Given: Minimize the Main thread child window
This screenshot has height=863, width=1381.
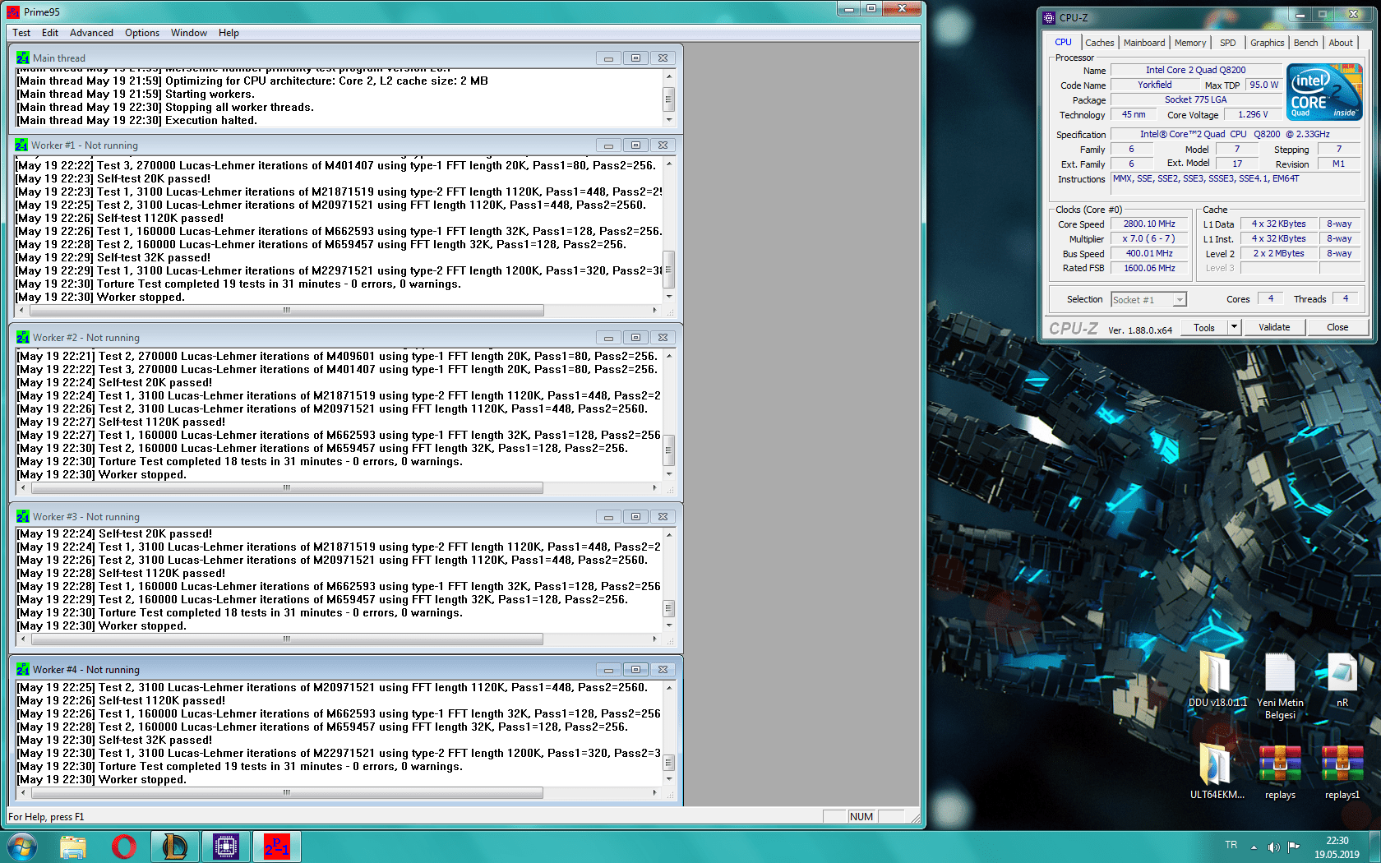Looking at the screenshot, I should click(x=608, y=58).
